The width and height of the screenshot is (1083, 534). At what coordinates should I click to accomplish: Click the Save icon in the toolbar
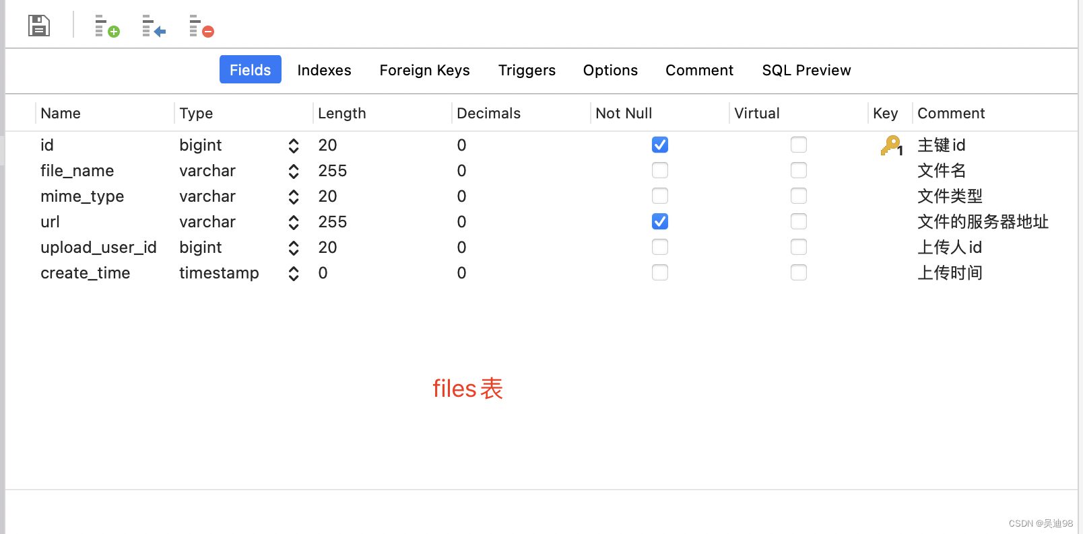point(39,26)
